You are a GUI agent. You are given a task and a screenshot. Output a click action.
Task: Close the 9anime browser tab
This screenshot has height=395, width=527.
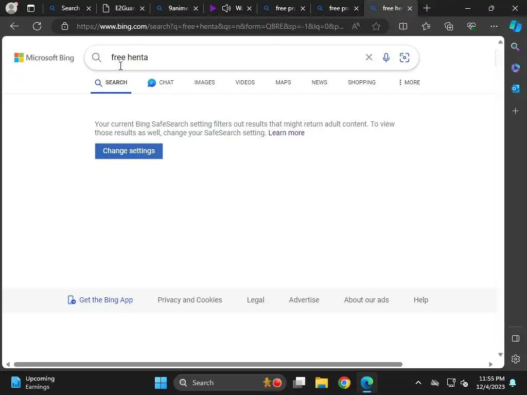196,8
